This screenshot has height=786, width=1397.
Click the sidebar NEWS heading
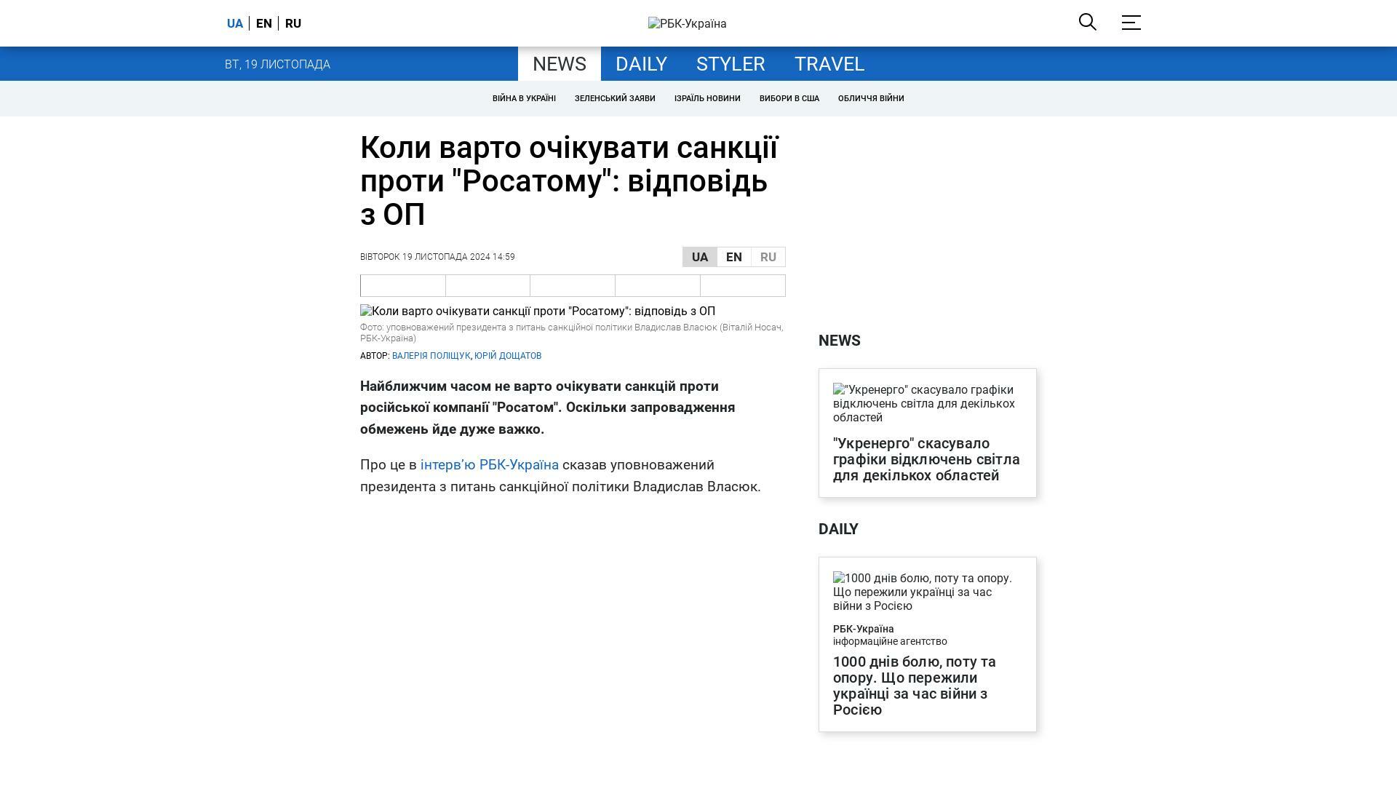pyautogui.click(x=840, y=341)
